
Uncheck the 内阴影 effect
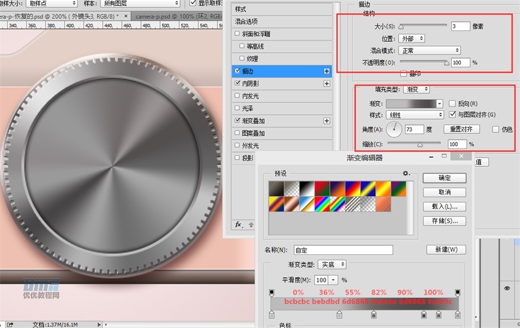coord(237,83)
